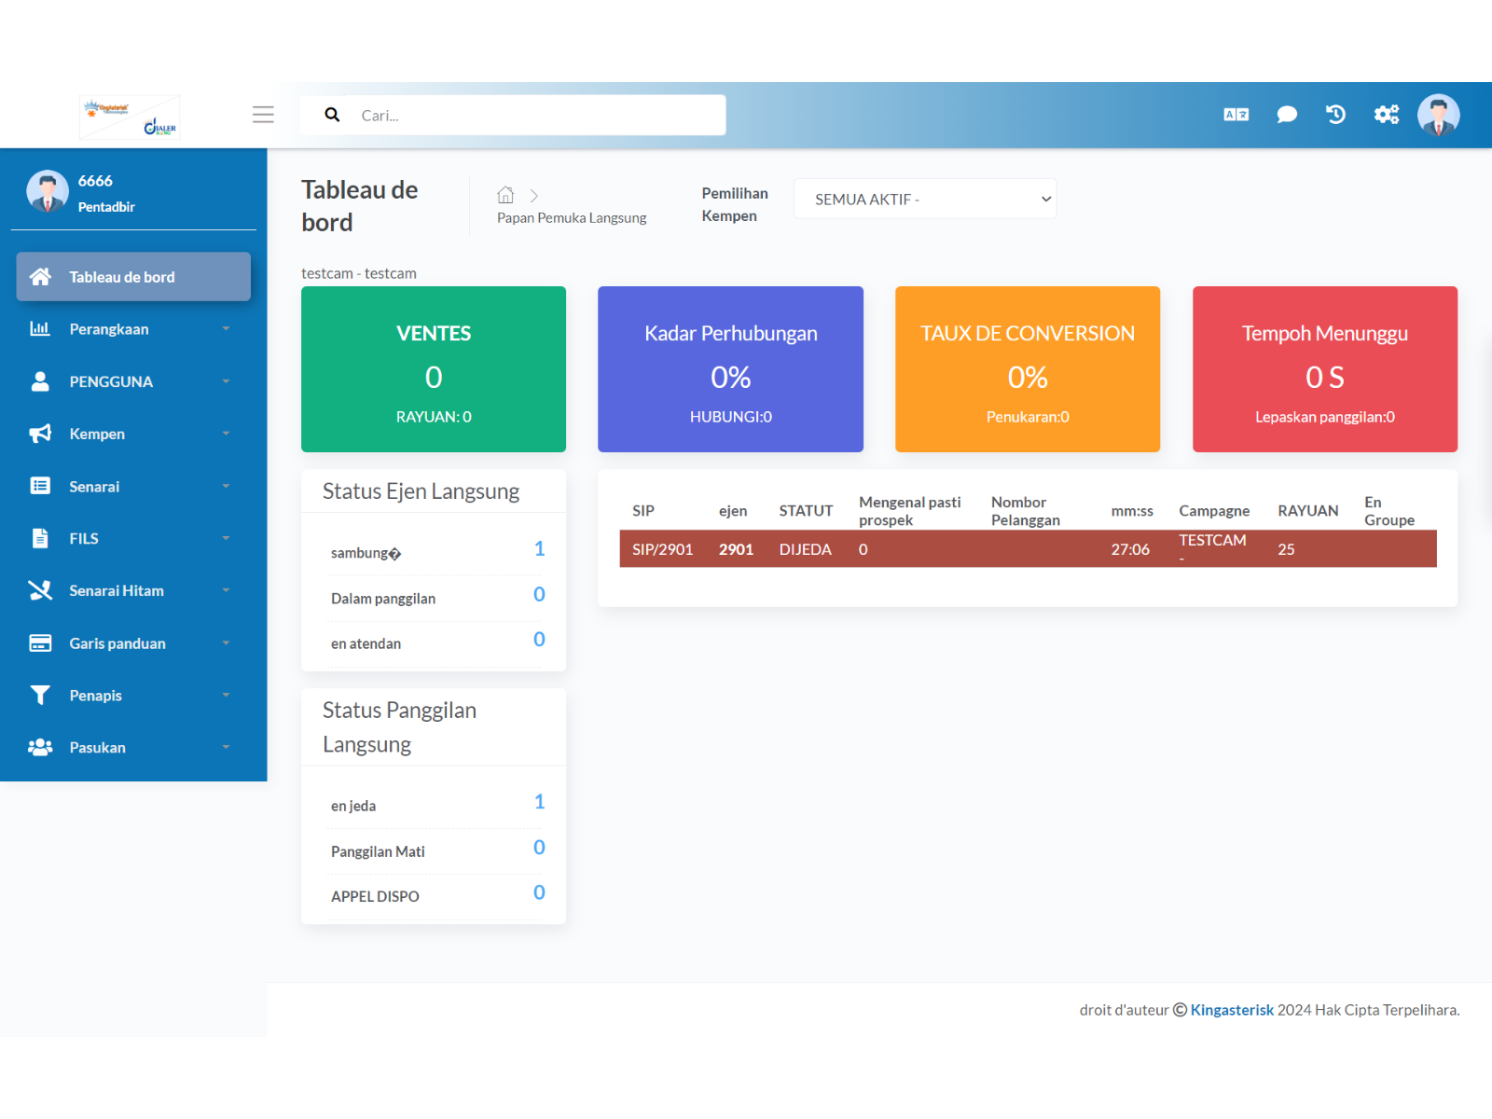Open the Pemilihan Kempen dropdown
Image resolution: width=1492 pixels, height=1119 pixels.
tap(924, 199)
